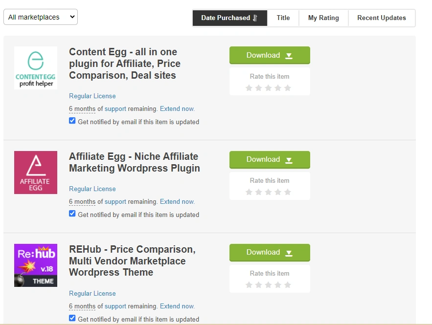Sort by Date Purchased tab

click(x=230, y=18)
